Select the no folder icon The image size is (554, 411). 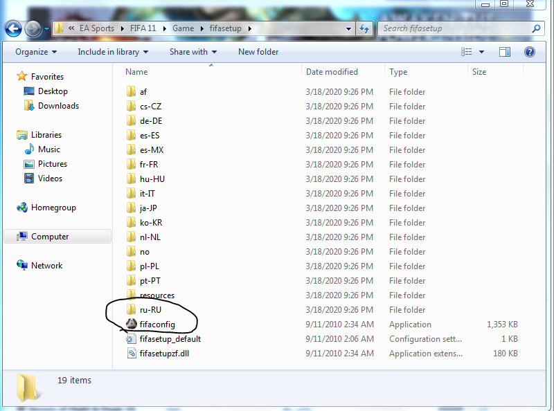tap(131, 251)
